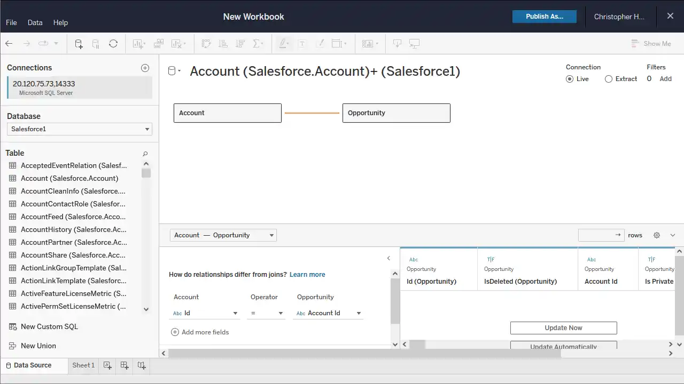684x384 pixels.
Task: Click the New Story icon in bottom bar
Action: pos(142,365)
